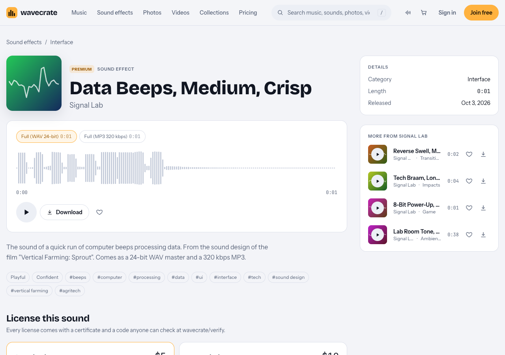Go to Videos section
This screenshot has height=355, width=505.
180,13
